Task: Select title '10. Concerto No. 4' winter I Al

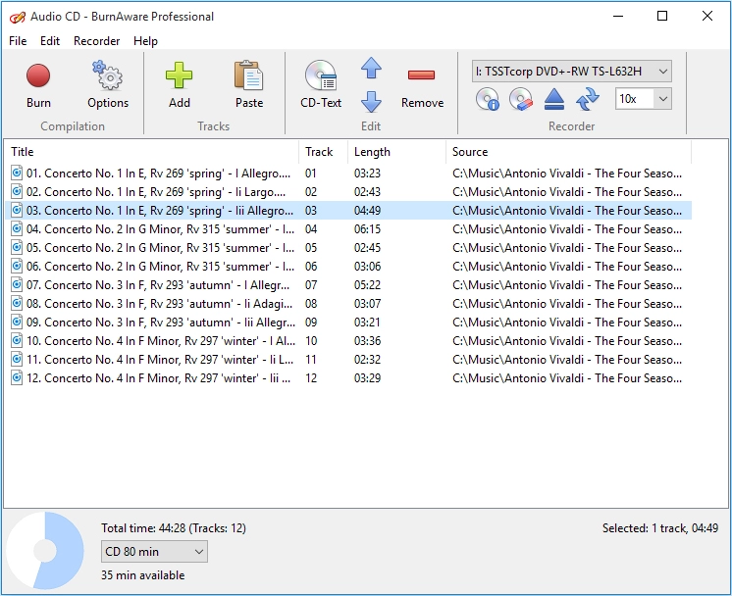Action: click(161, 341)
